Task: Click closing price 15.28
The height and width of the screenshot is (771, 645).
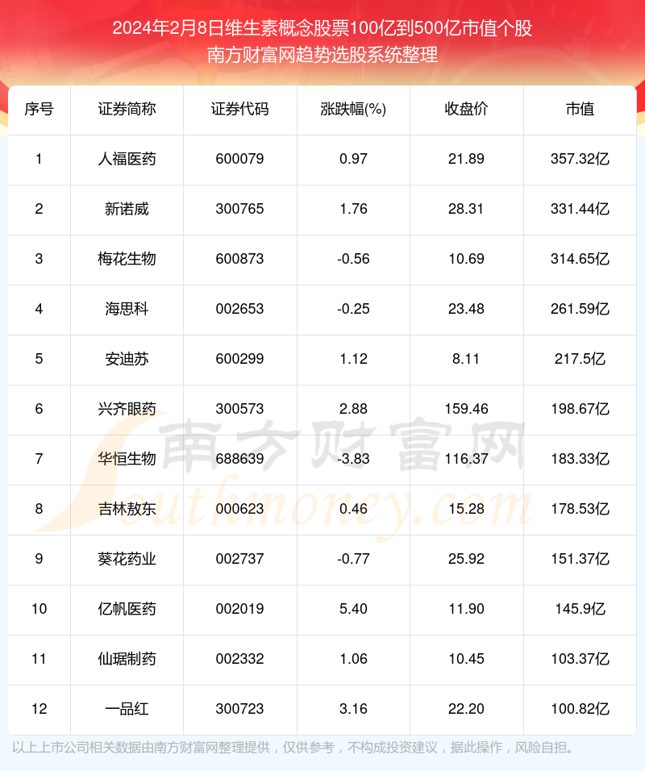Action: 466,510
